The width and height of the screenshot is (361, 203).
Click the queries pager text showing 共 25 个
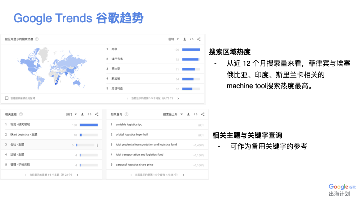pyautogui.click(x=156, y=175)
